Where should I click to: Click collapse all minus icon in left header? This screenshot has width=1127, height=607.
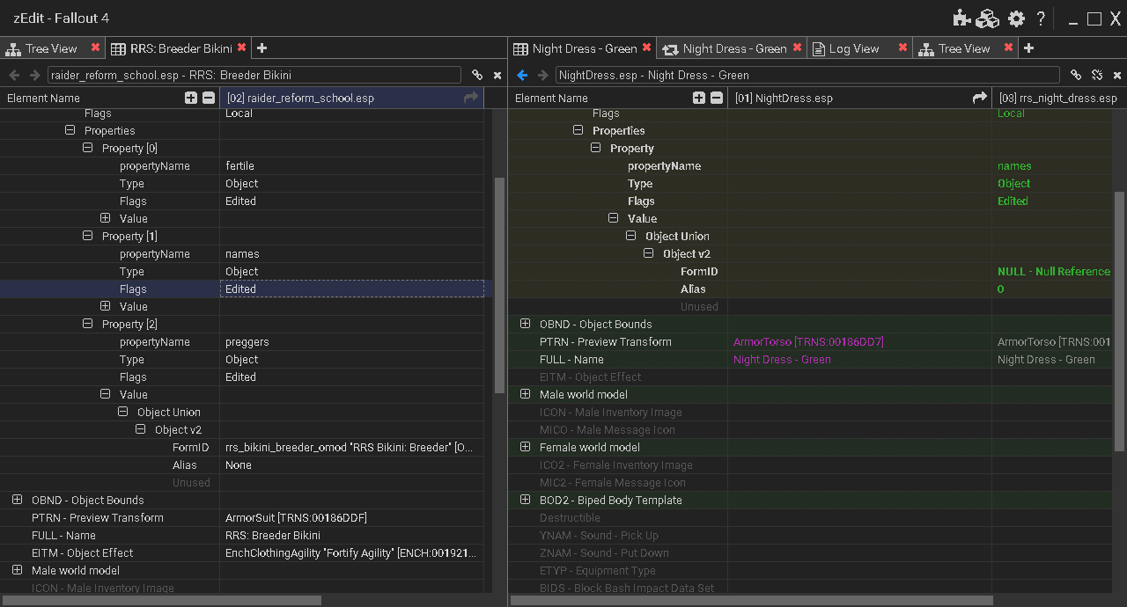pyautogui.click(x=208, y=98)
